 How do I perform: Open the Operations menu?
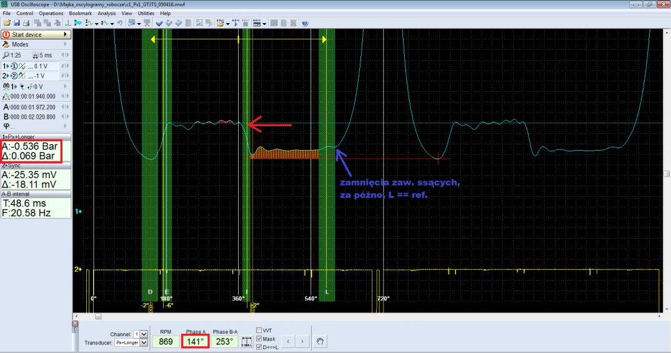[51, 13]
